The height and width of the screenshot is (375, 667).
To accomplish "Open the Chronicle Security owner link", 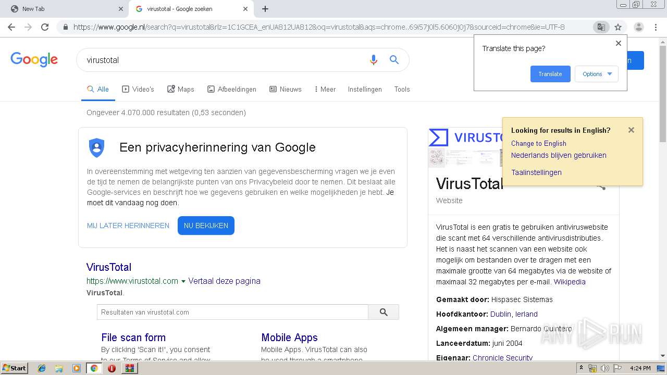I will (502, 357).
